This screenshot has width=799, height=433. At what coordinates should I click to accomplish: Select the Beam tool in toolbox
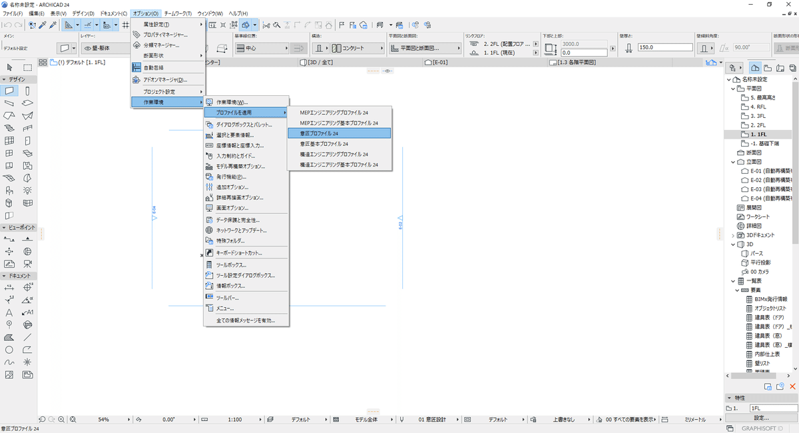click(x=9, y=103)
